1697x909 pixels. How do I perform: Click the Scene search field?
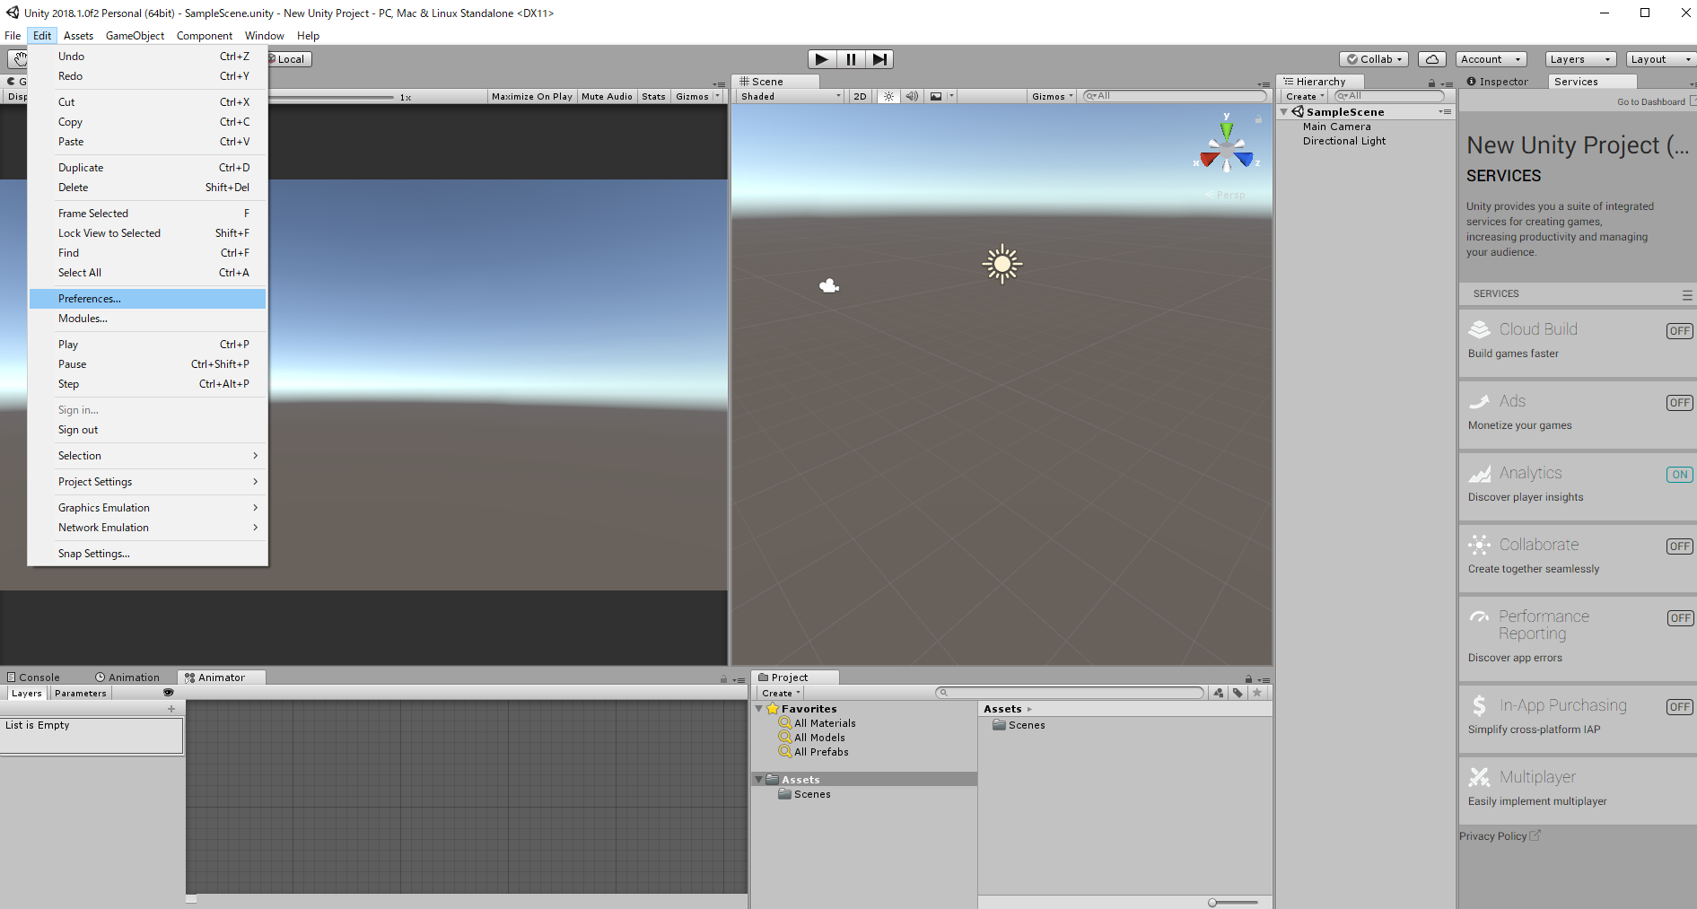click(1176, 96)
